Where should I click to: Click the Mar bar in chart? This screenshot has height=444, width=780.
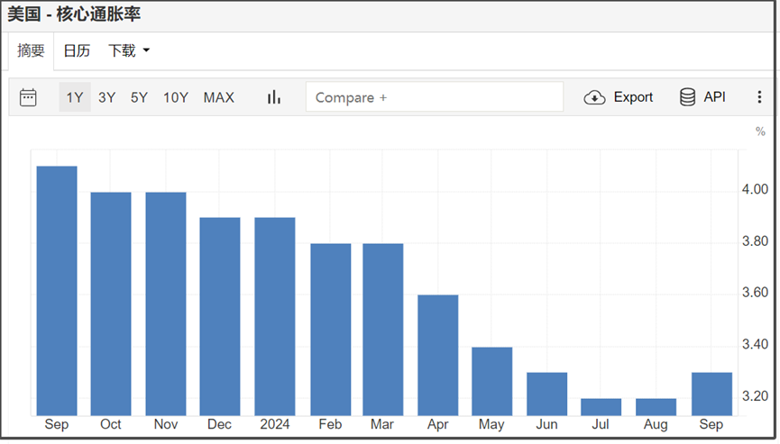point(383,330)
